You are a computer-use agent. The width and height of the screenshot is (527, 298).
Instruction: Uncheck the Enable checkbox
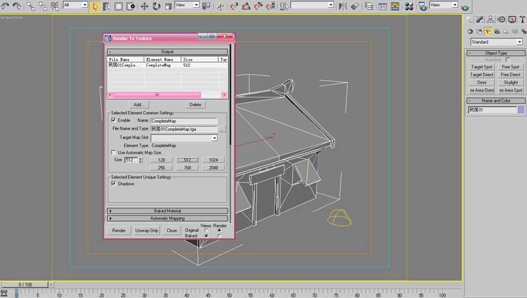(x=113, y=120)
